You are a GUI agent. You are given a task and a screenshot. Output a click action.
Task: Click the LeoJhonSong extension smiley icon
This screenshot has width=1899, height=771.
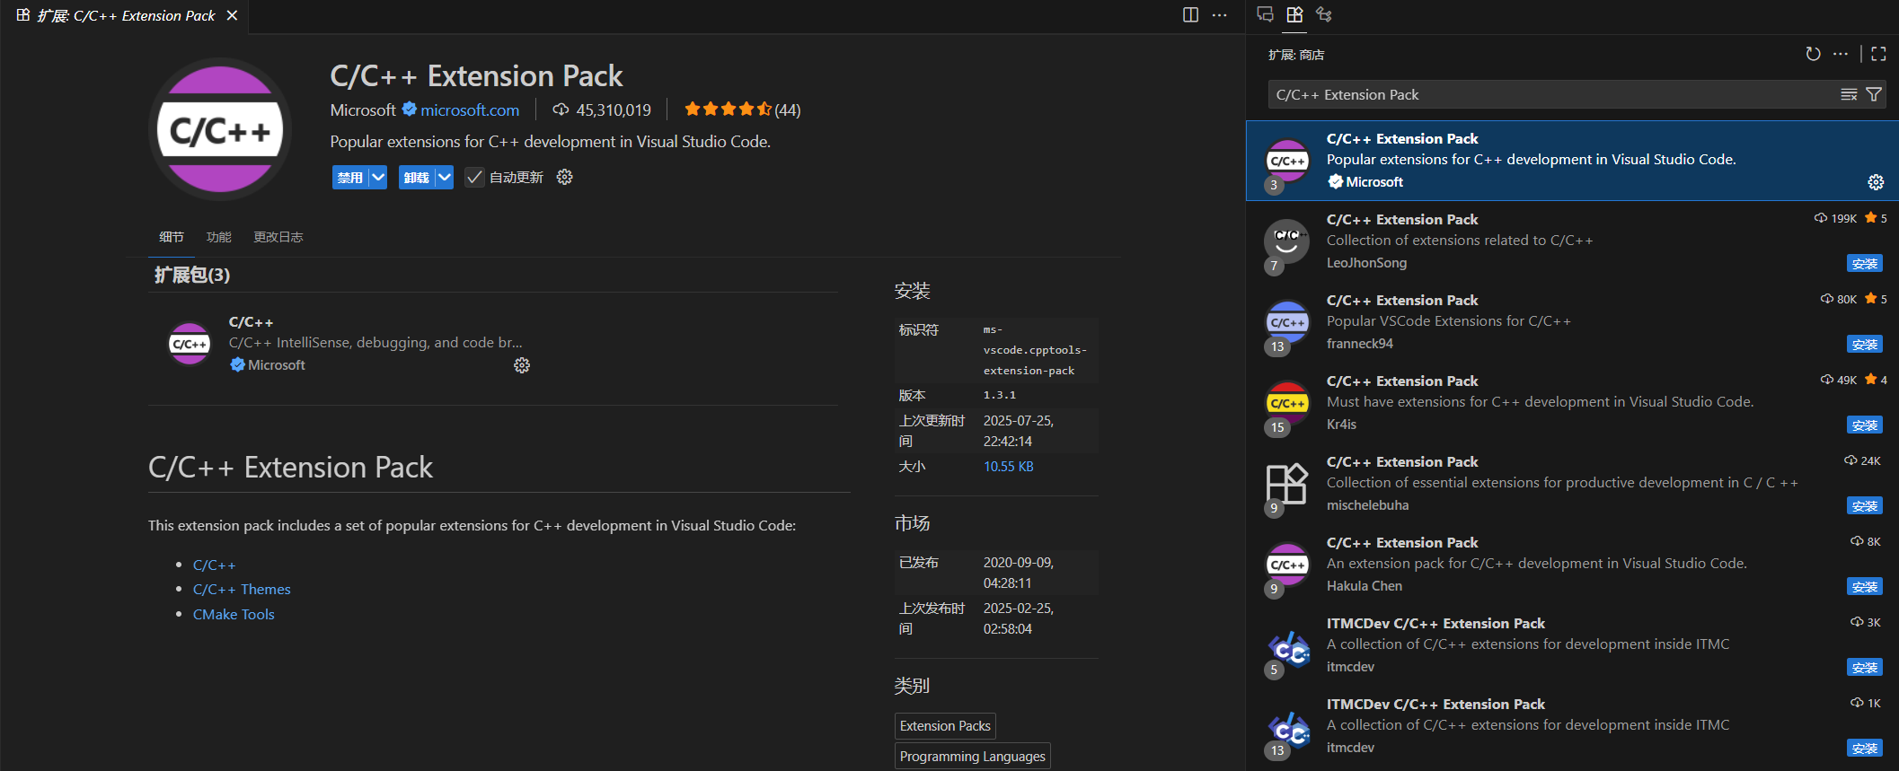[x=1286, y=241]
